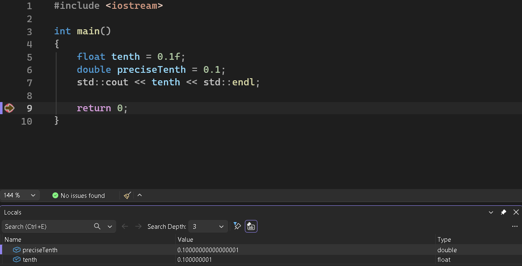Screen dimensions: 522x266
Task: Click the green No issues found checkmark icon
Action: [55, 195]
